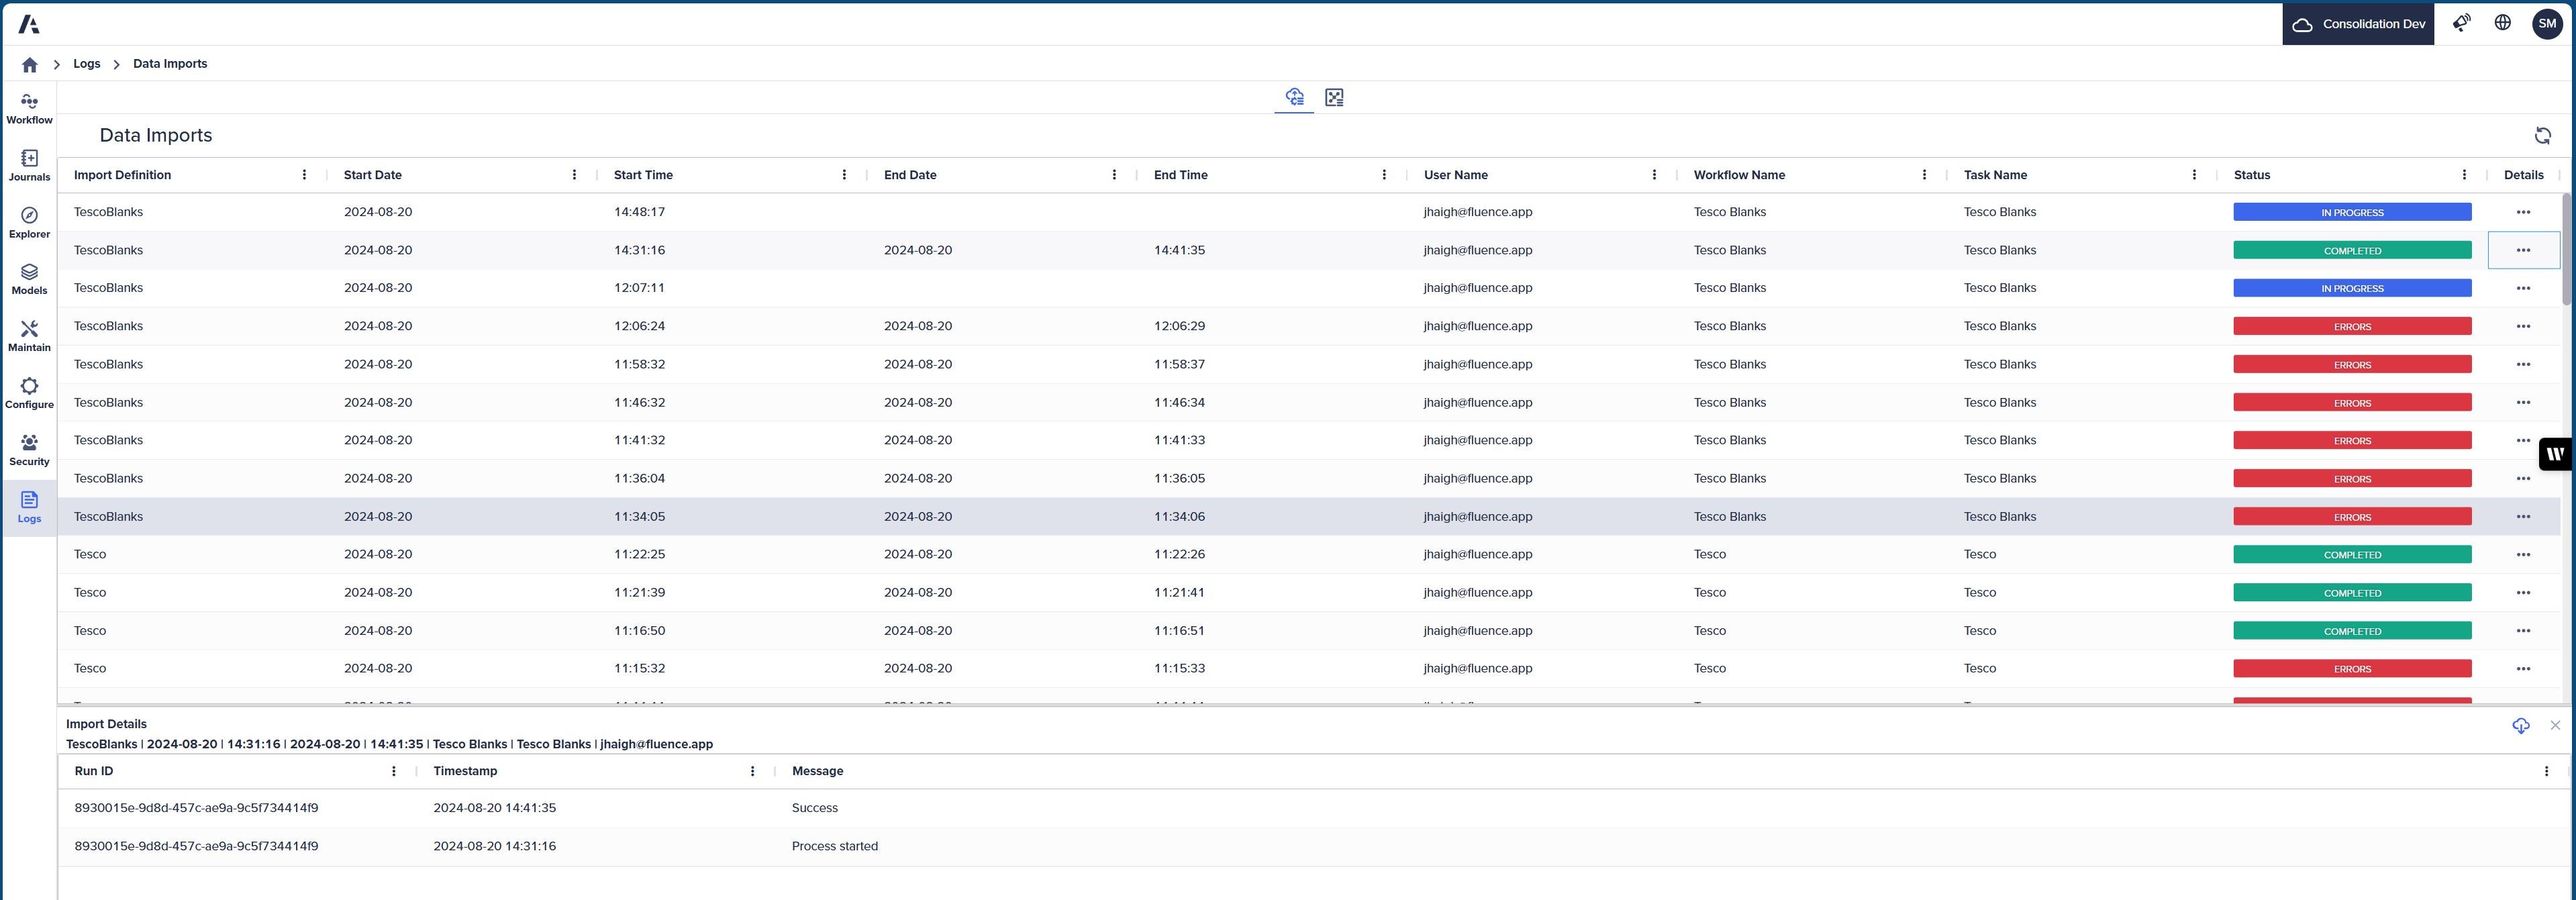
Task: Open details for 14:31:16 completed import
Action: tap(2523, 250)
